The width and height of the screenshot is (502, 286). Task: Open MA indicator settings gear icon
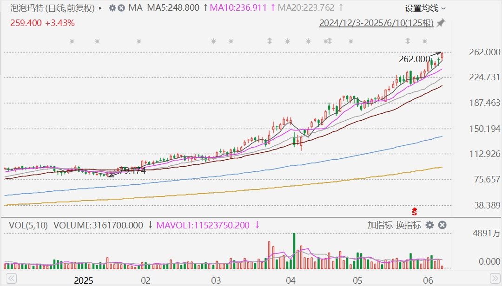pyautogui.click(x=112, y=8)
